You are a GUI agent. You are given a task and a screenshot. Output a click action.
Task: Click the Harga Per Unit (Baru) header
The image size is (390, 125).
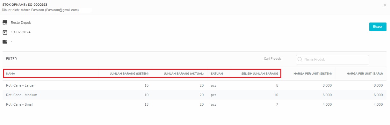[365, 74]
